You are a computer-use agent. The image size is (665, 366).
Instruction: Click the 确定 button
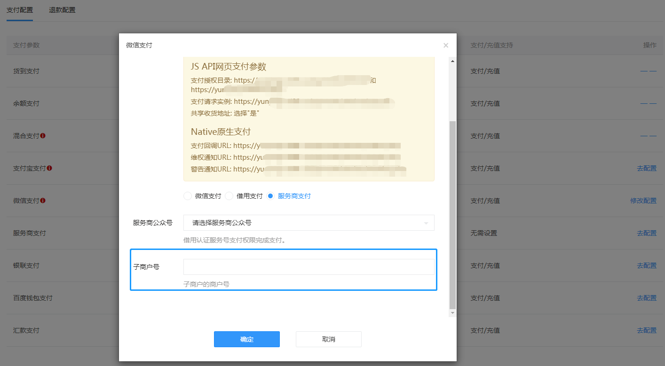247,339
